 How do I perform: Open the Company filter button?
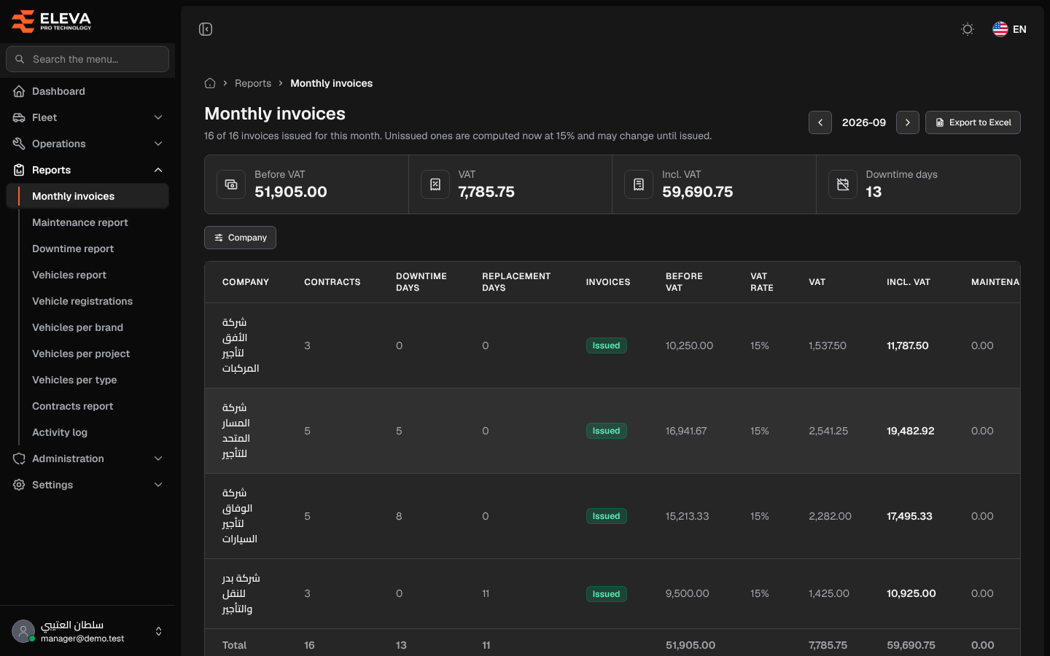click(240, 238)
